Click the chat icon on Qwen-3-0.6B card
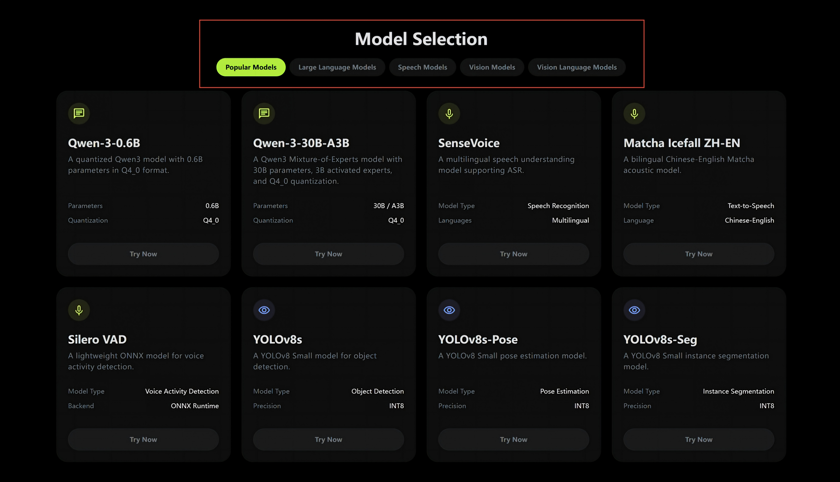 click(x=79, y=114)
